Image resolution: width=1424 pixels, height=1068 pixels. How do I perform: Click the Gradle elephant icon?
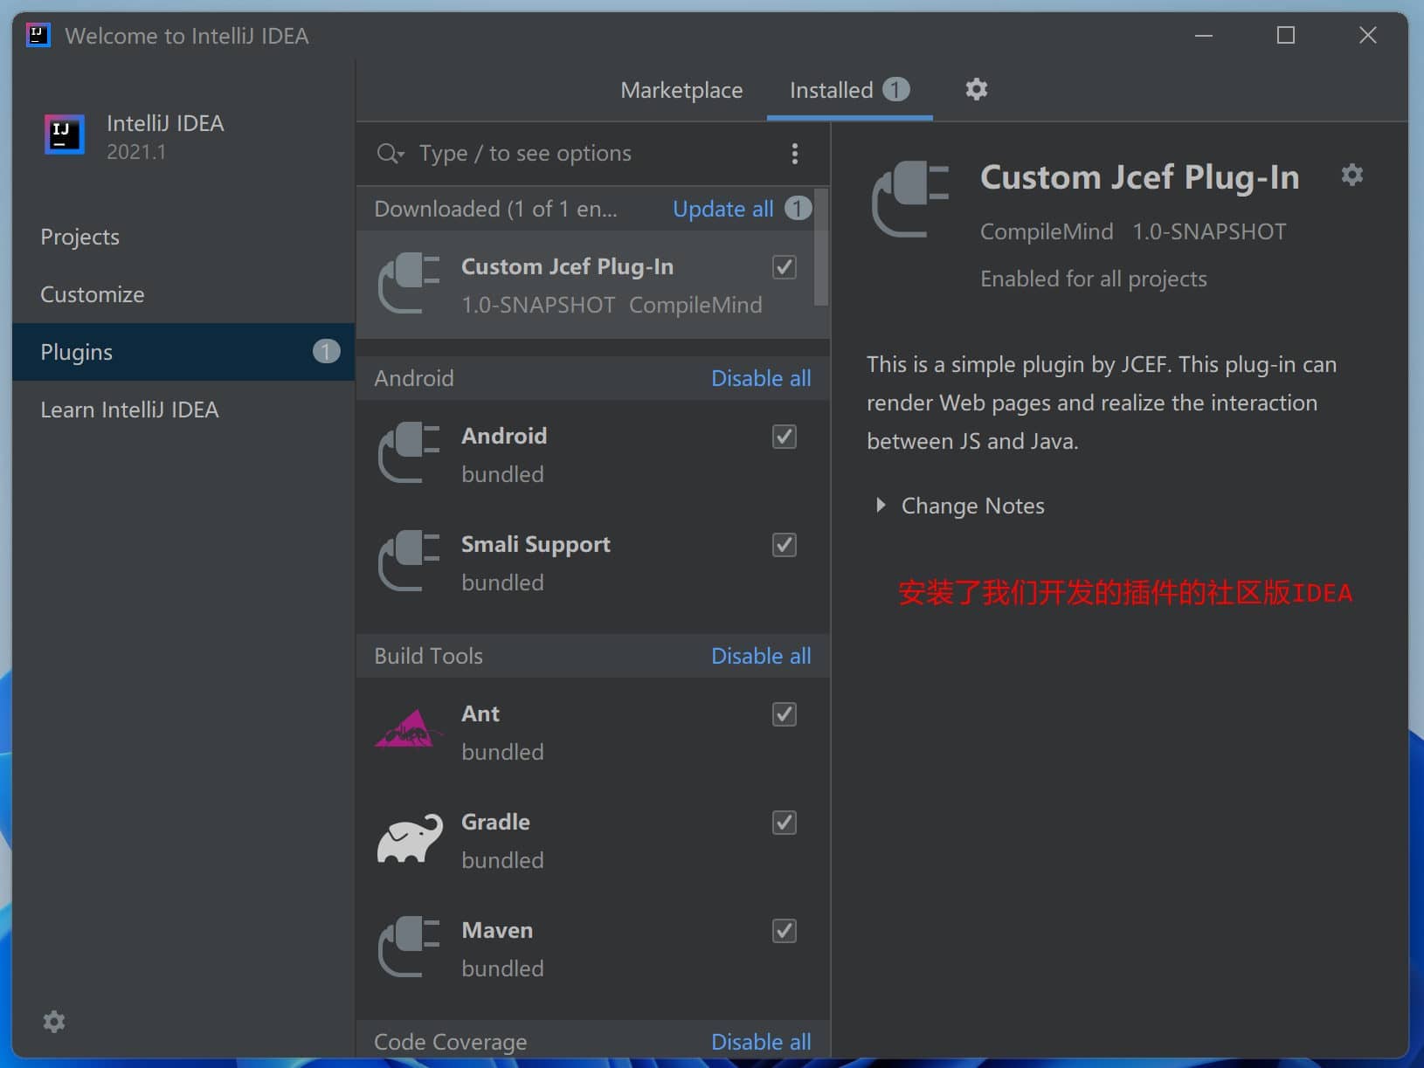[x=409, y=838]
